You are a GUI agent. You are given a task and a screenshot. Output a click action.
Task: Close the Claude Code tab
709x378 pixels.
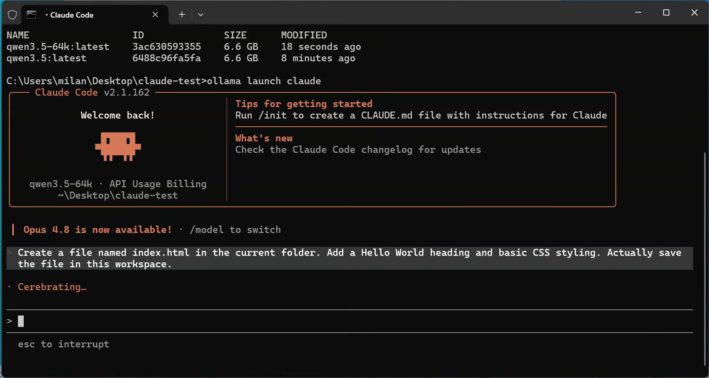tap(155, 15)
